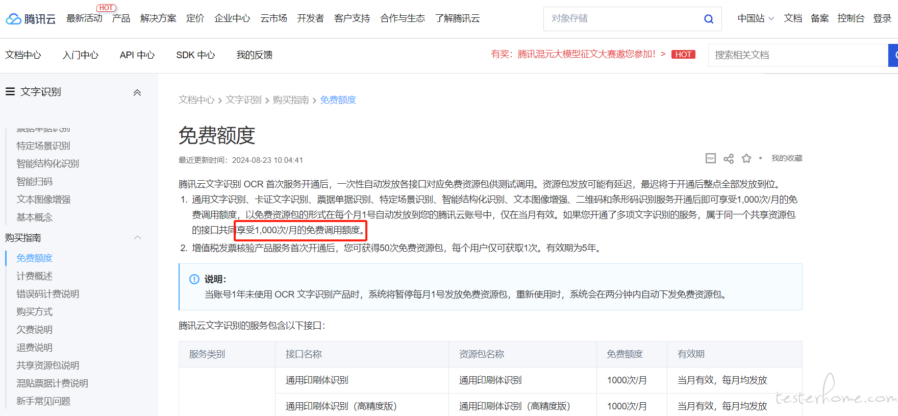Focus the 搜索相关文档 search field
This screenshot has height=416, width=898.
point(798,55)
